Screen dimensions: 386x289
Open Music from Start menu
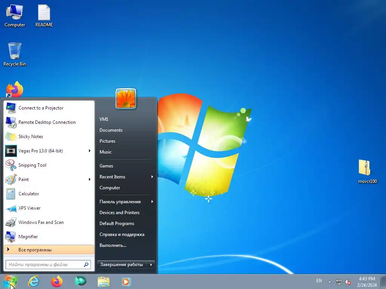pos(106,152)
